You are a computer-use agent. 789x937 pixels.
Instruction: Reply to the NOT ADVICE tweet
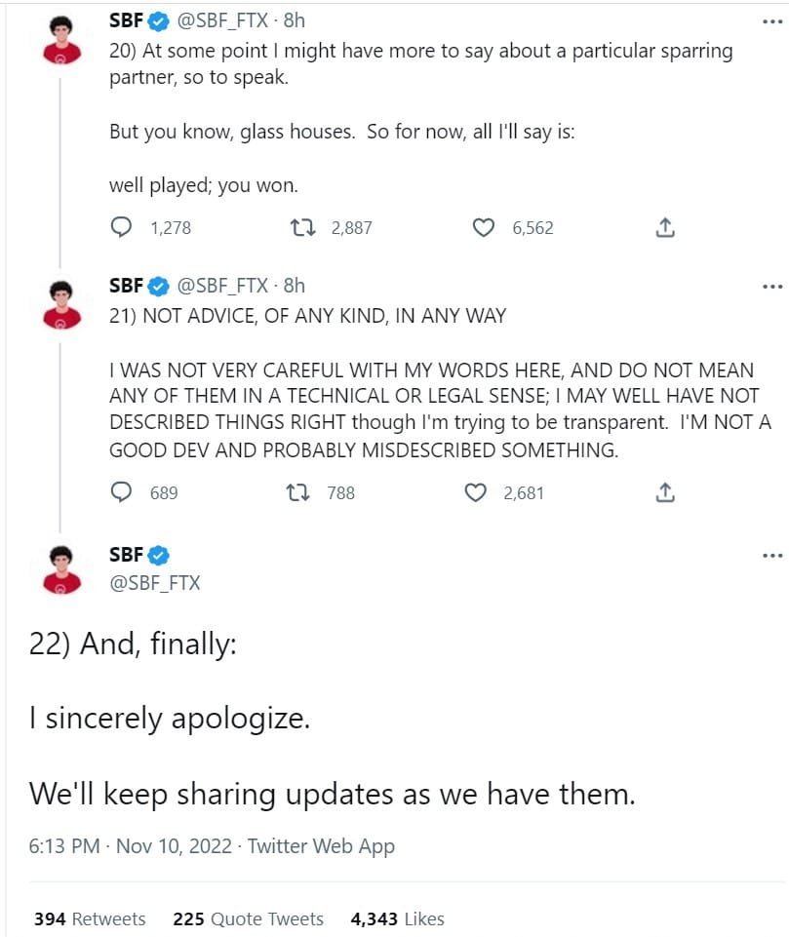click(123, 492)
